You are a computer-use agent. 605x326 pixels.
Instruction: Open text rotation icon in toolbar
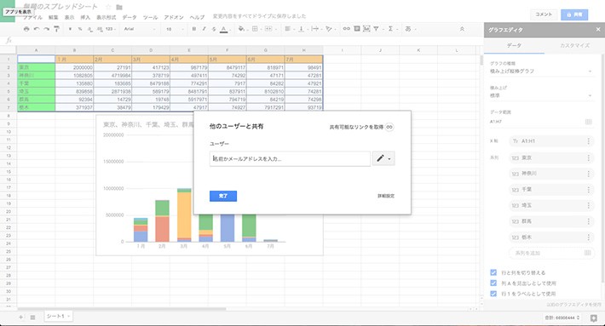pos(330,29)
